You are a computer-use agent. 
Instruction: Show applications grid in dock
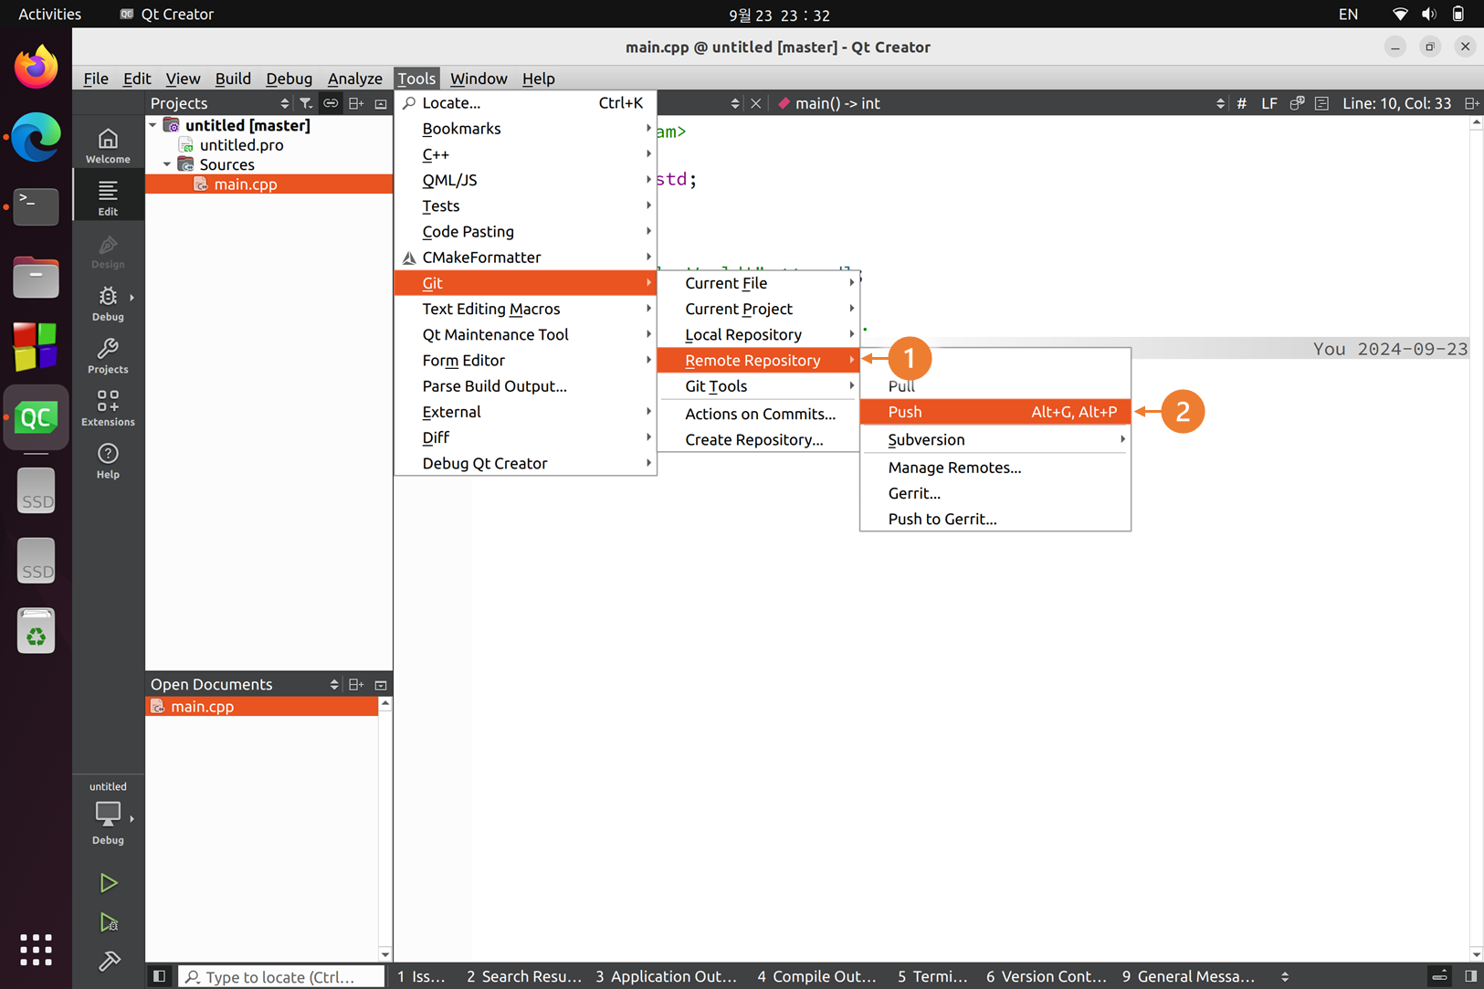click(x=36, y=950)
